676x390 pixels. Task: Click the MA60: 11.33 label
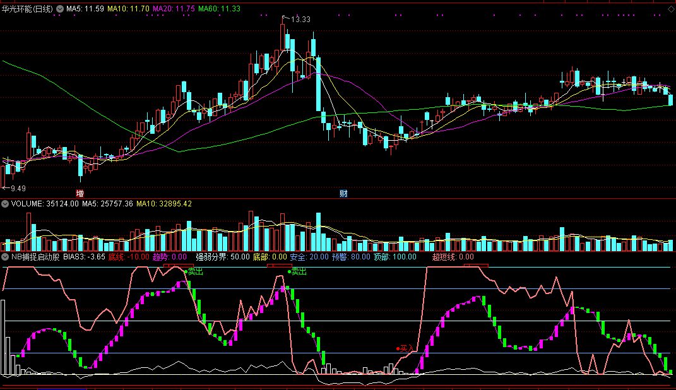219,9
